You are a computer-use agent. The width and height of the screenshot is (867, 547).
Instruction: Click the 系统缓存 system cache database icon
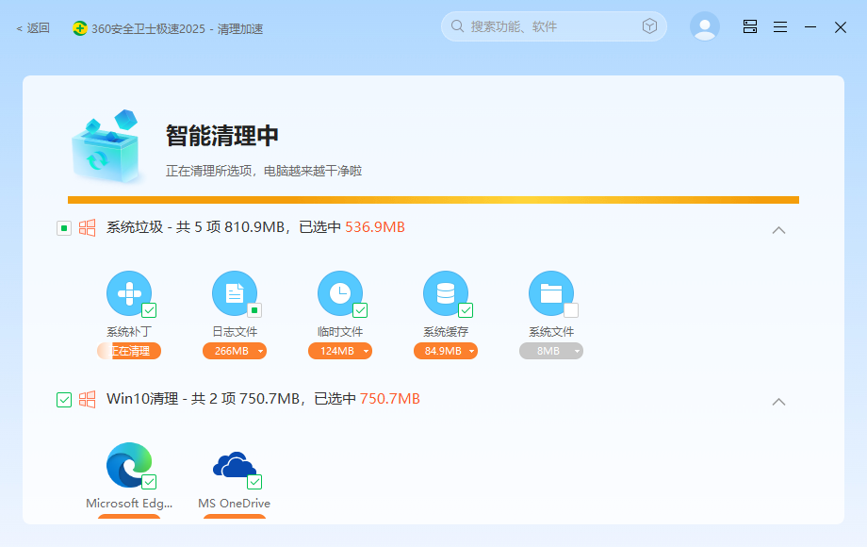tap(446, 293)
